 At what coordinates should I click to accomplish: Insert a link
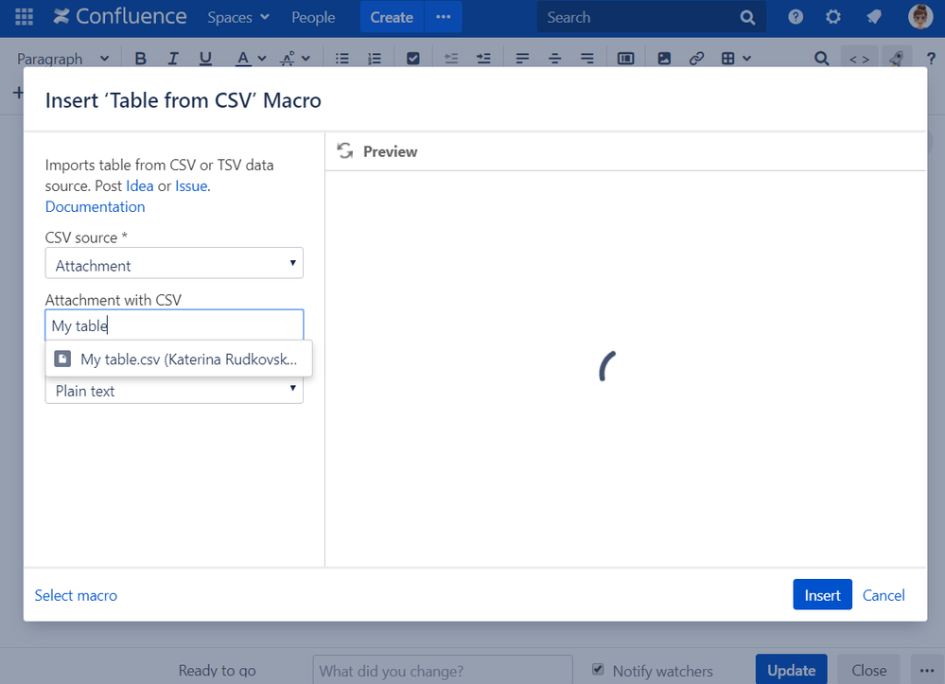tap(697, 59)
